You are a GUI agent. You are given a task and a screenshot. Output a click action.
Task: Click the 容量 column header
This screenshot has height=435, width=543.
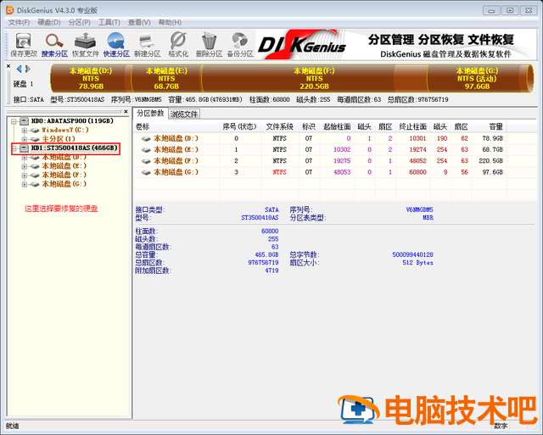tap(489, 126)
